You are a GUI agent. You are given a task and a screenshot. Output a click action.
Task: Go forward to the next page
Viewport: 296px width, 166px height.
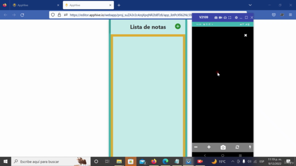14,15
